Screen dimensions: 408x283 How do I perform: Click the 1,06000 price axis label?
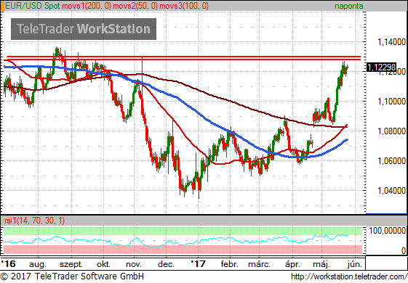pyautogui.click(x=391, y=161)
